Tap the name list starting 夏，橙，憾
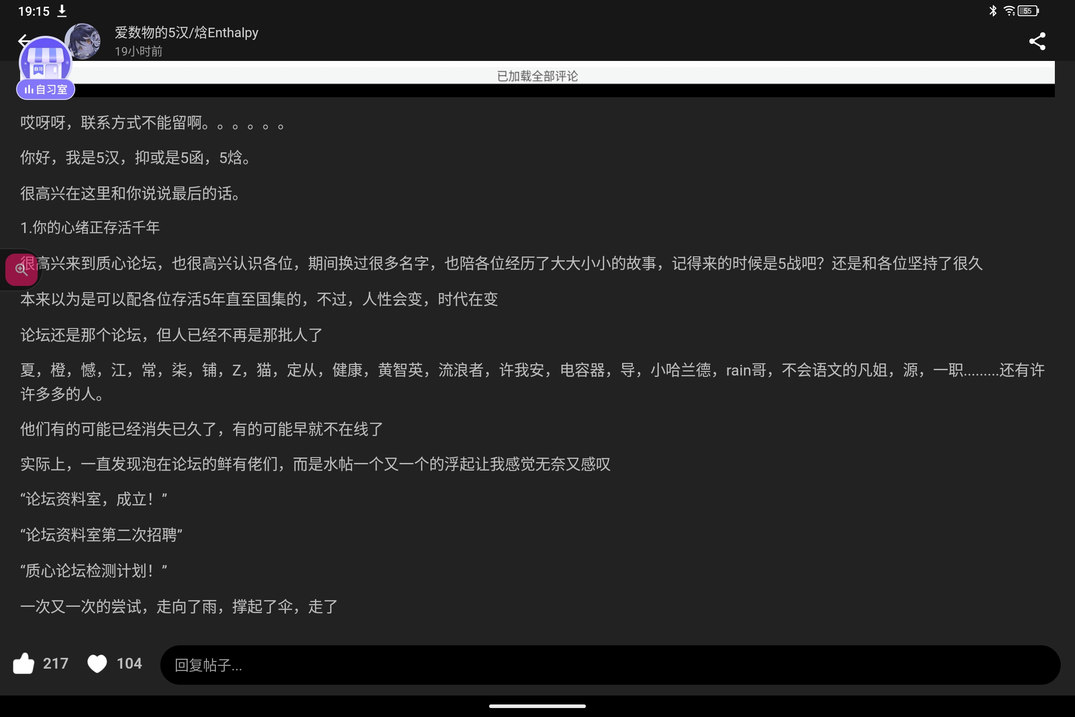The height and width of the screenshot is (717, 1075). click(x=533, y=382)
